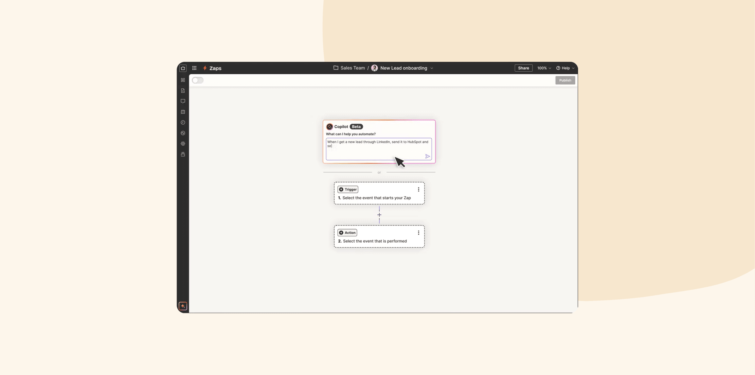Click the Help question mark icon
This screenshot has height=375, width=755.
pos(558,68)
